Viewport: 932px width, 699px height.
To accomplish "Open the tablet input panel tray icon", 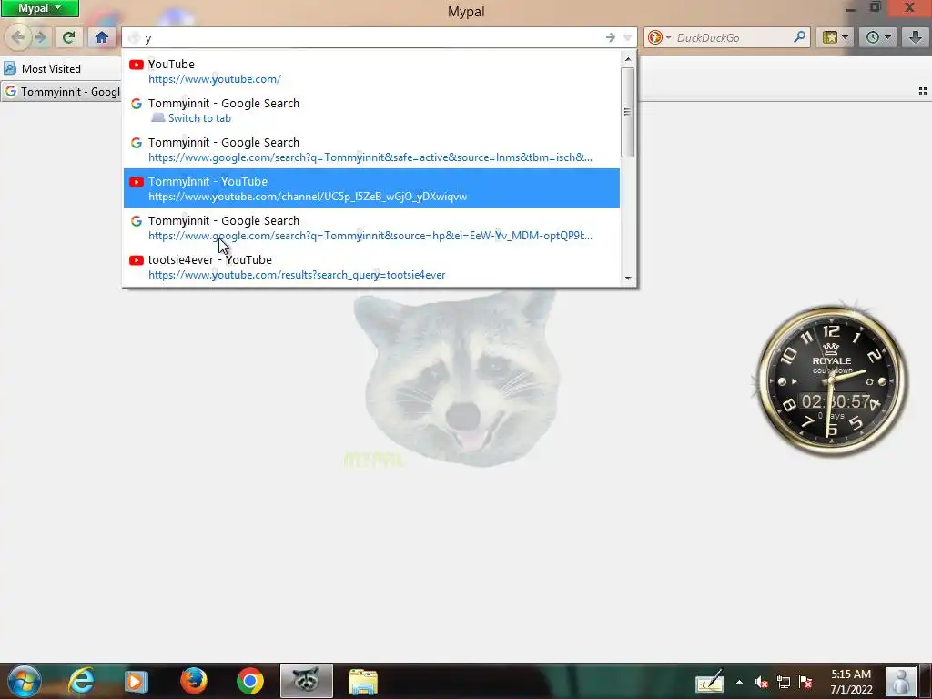I will (x=709, y=682).
